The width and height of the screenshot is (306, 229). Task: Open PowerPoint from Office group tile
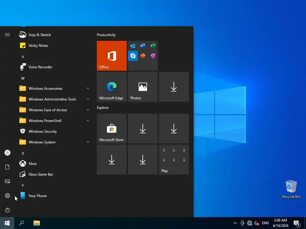click(143, 56)
